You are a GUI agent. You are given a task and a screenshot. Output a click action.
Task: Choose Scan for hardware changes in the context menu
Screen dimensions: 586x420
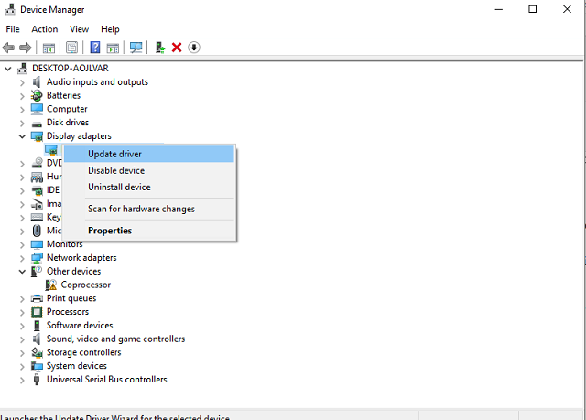[x=149, y=209]
